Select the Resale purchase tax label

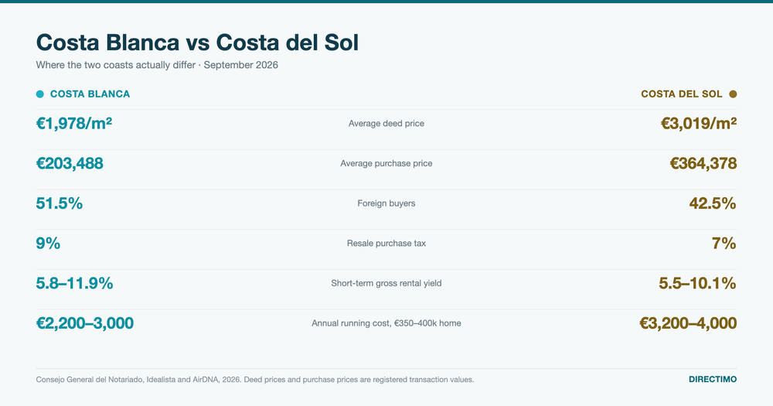386,243
